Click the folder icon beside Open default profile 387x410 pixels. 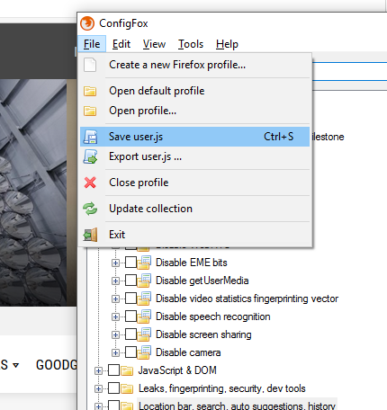pyautogui.click(x=90, y=91)
